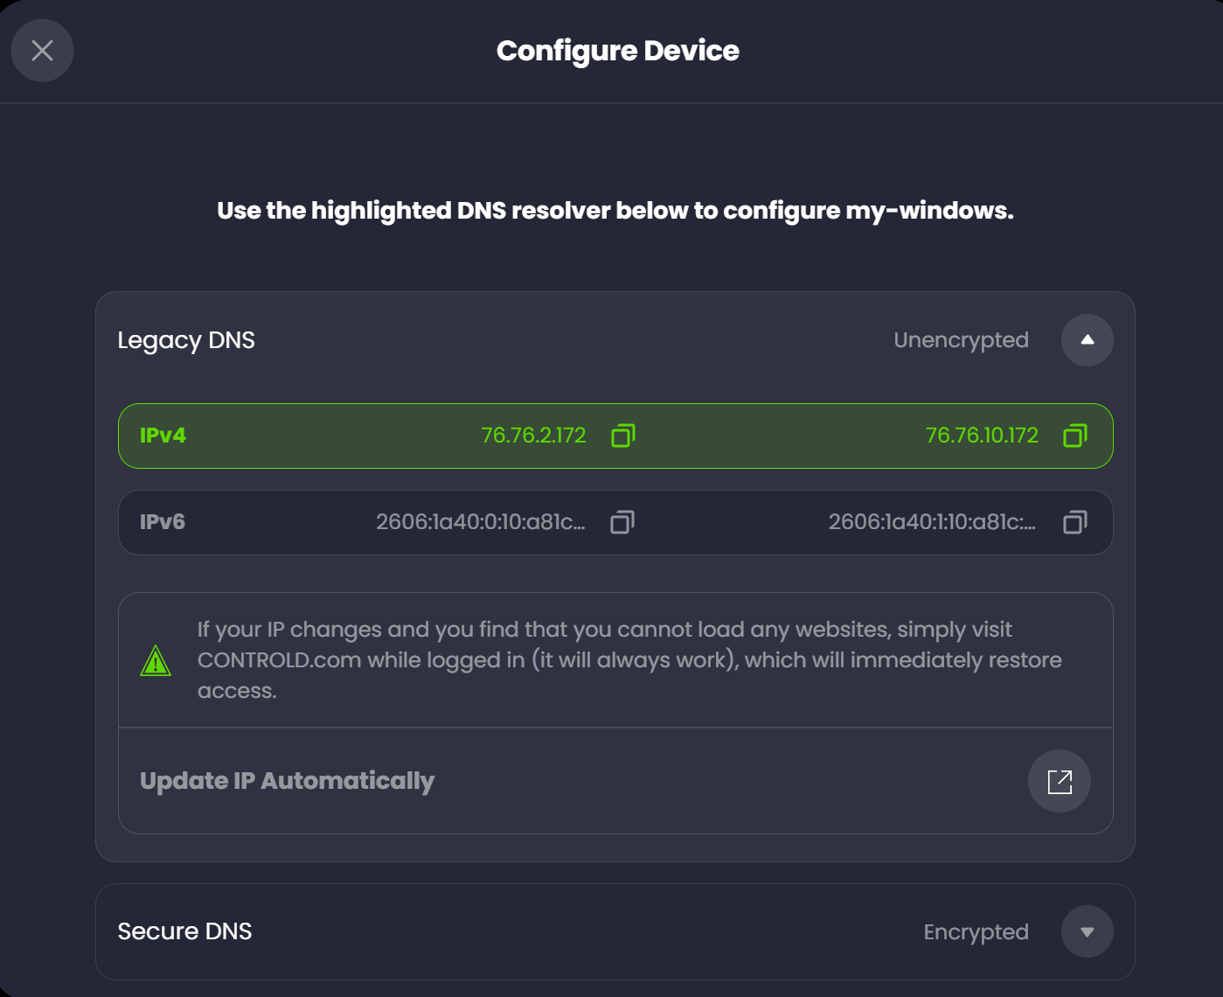Click the truncated 2606:1a40:1:10:a81c IPv6 text
Screen dimensions: 1223x997
click(933, 522)
